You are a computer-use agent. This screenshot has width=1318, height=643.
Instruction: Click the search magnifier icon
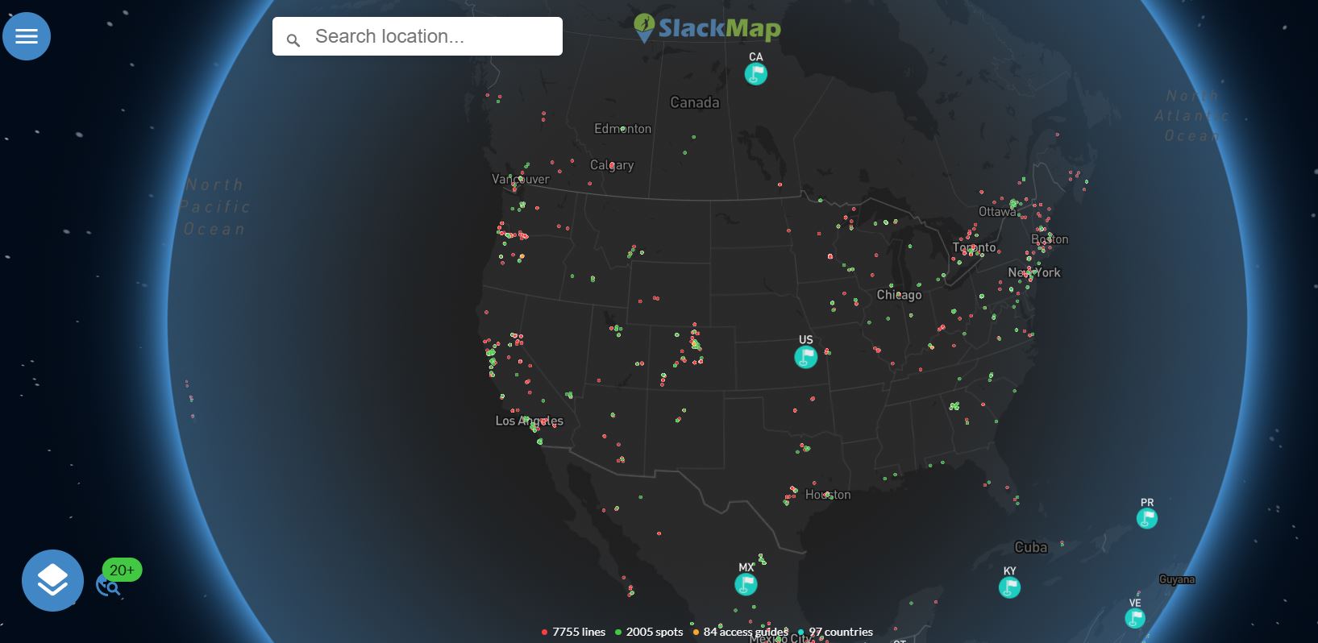click(293, 39)
